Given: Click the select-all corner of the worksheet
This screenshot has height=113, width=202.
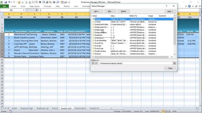Looking at the screenshot, I should [x=2, y=14].
